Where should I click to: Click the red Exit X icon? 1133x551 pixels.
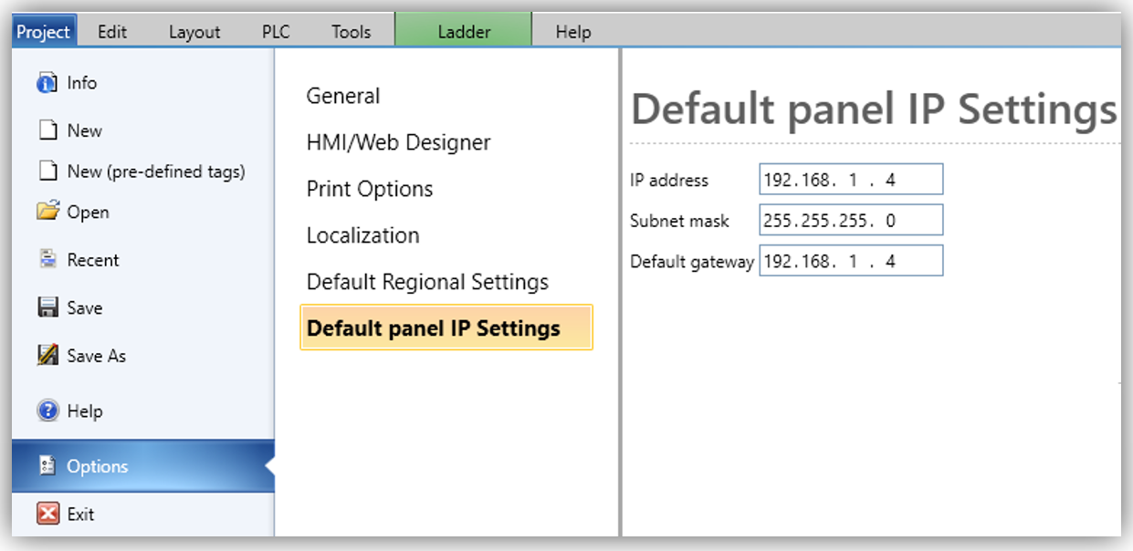[47, 514]
